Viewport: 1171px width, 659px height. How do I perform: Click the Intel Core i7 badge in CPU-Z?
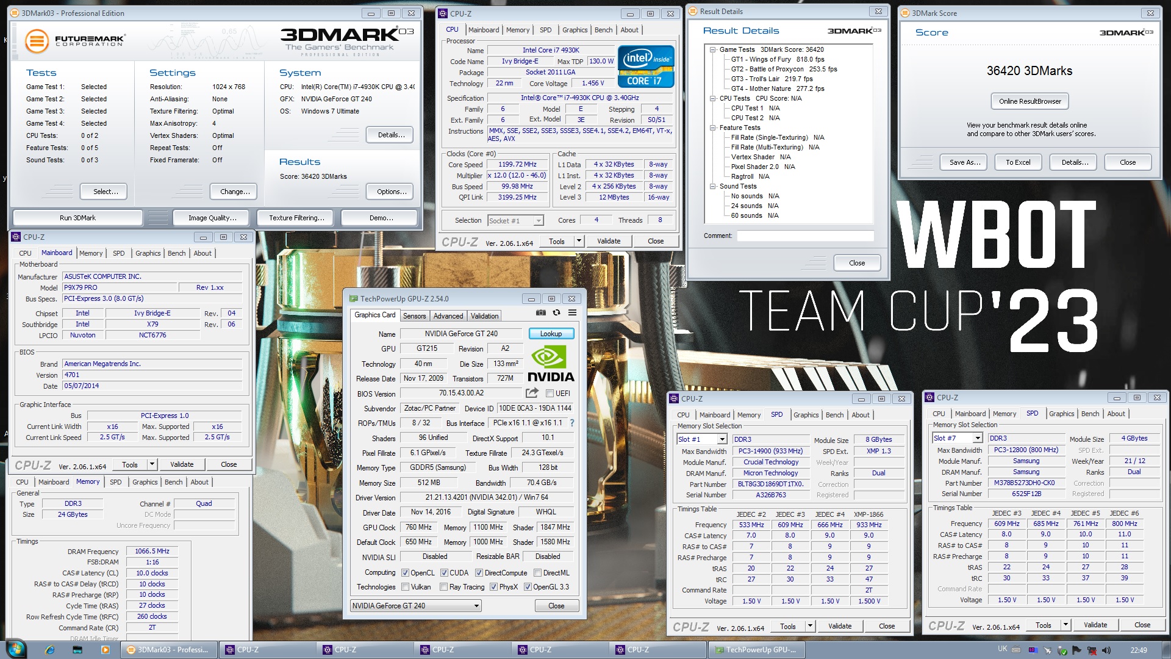tap(646, 67)
